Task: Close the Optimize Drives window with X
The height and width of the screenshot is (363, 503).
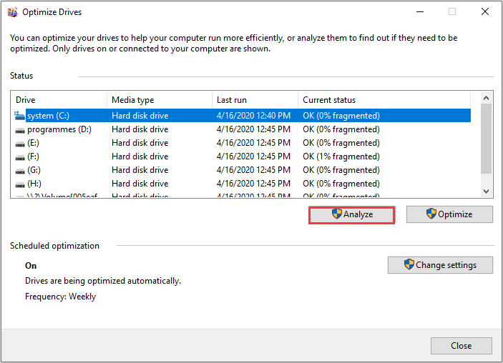Action: (485, 12)
